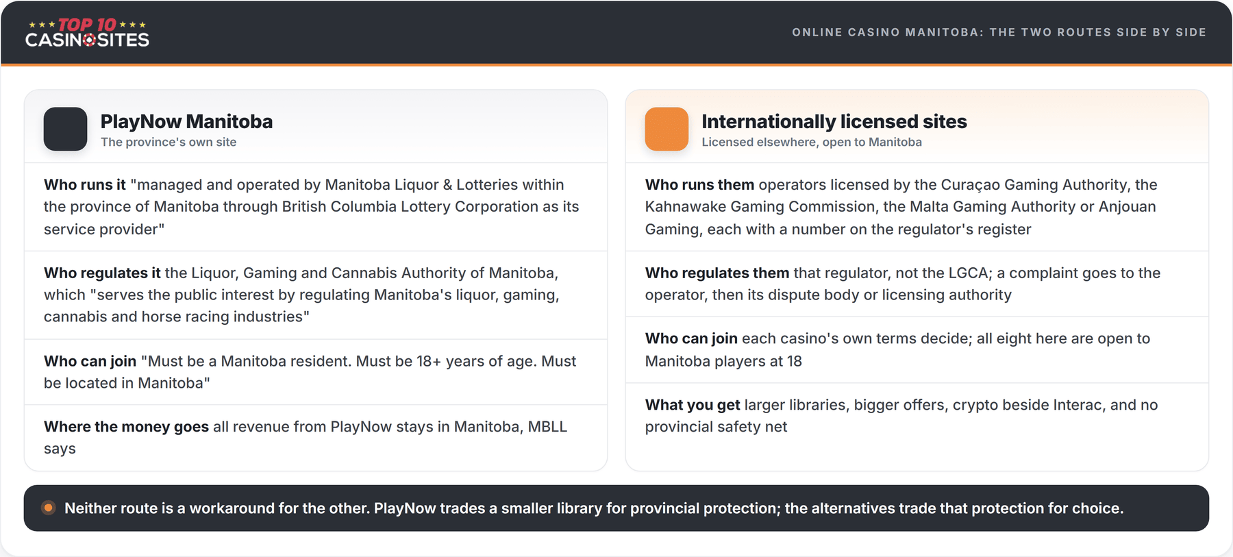The image size is (1233, 557).
Task: Click 'Licensed elsewhere, open to Manitoba' subtitle
Action: pyautogui.click(x=811, y=142)
